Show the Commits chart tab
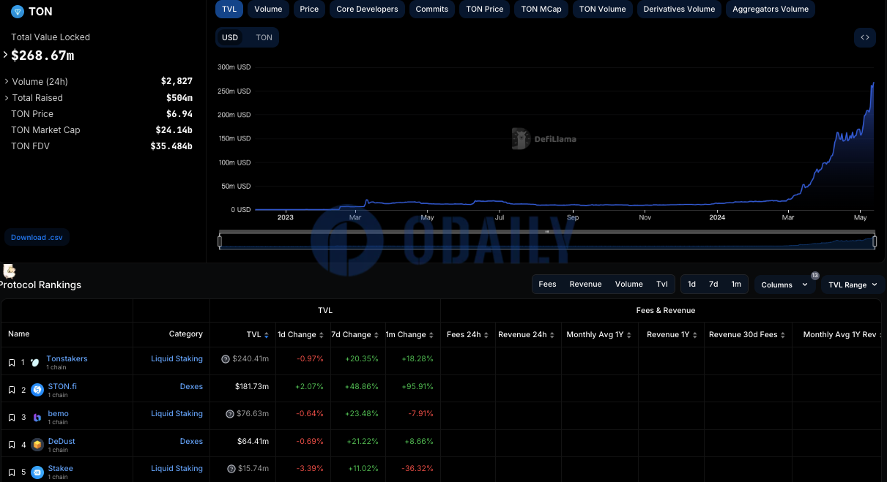The height and width of the screenshot is (482, 887). (431, 9)
